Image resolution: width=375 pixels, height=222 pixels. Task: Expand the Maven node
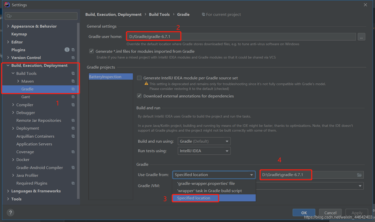pos(18,81)
